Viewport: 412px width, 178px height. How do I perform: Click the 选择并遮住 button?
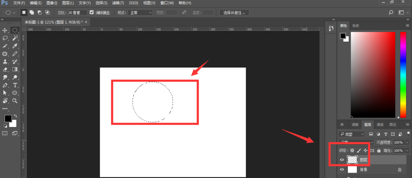coord(234,13)
